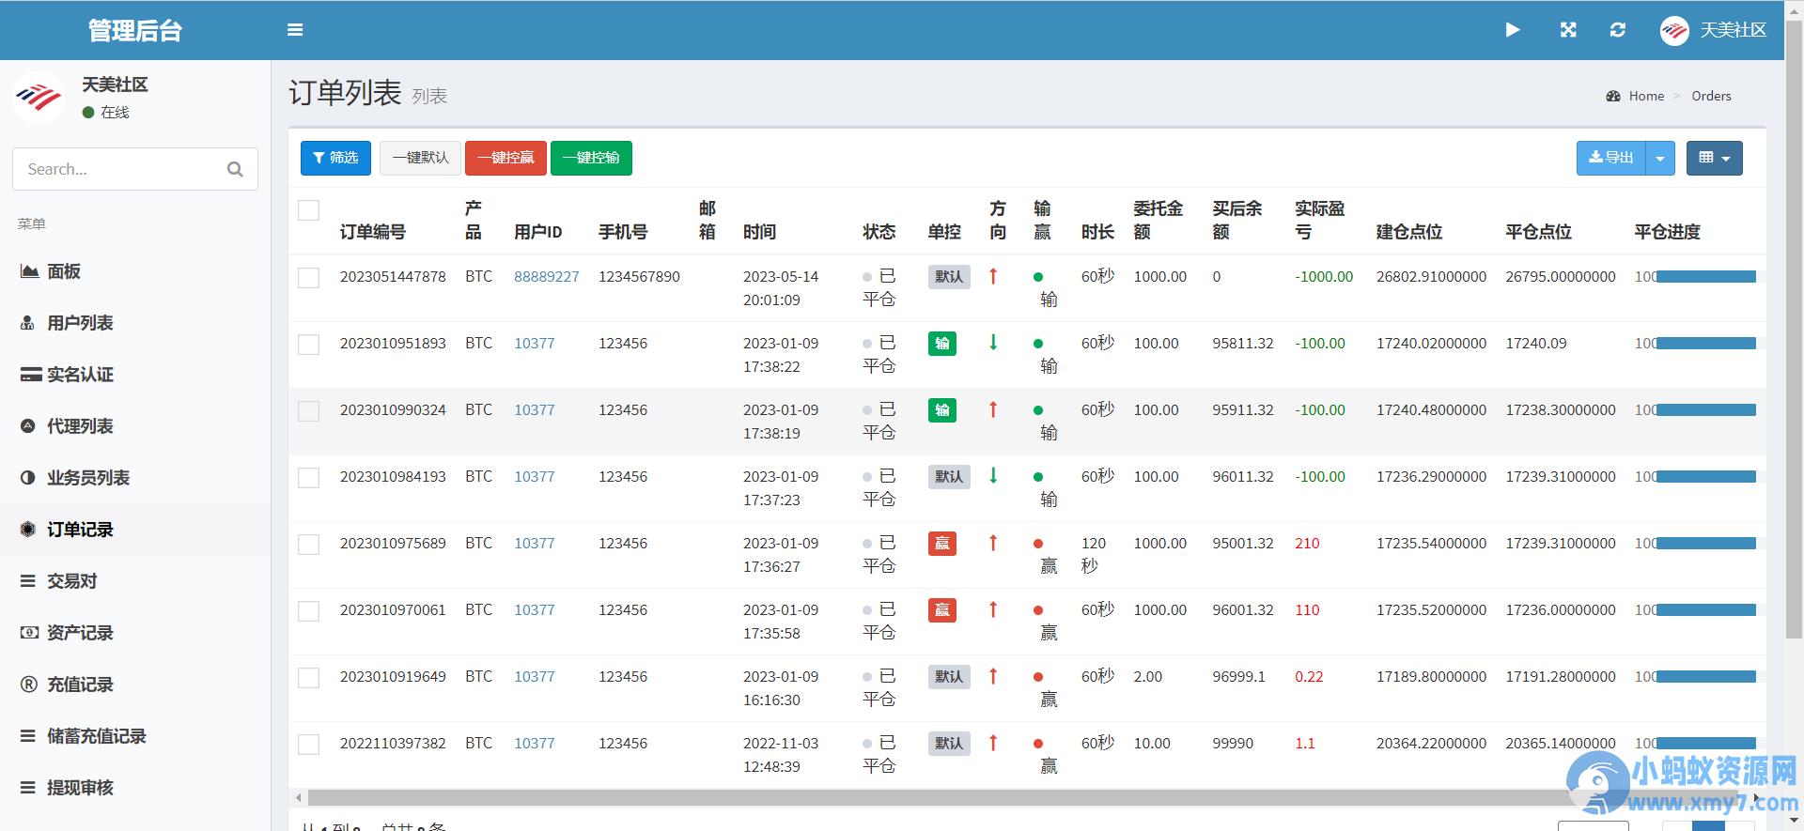1804x831 pixels.
Task: Click the progress bar for order 2023051447878
Action: (1706, 277)
